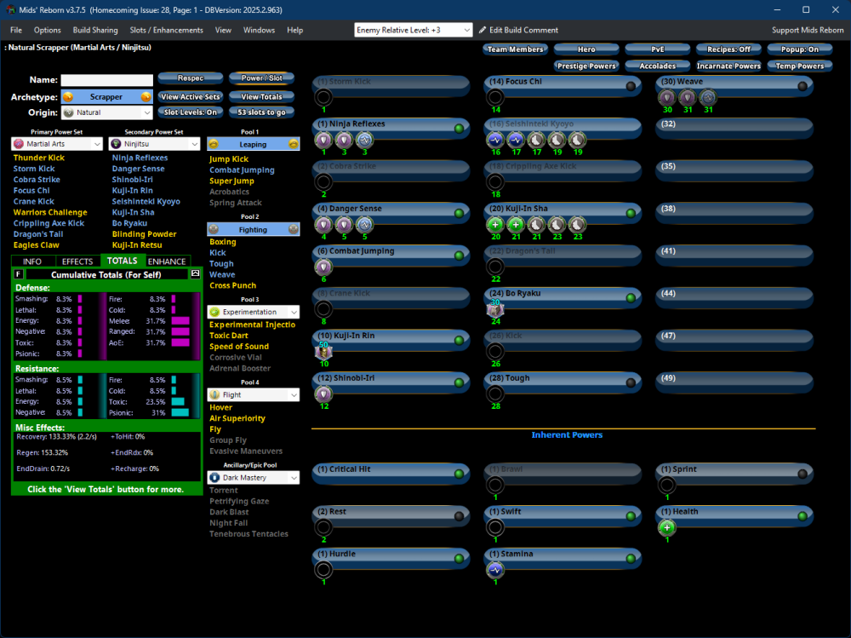Screen dimensions: 851x638
Task: Click next archetype arrow beside Scrapper
Action: [x=146, y=97]
